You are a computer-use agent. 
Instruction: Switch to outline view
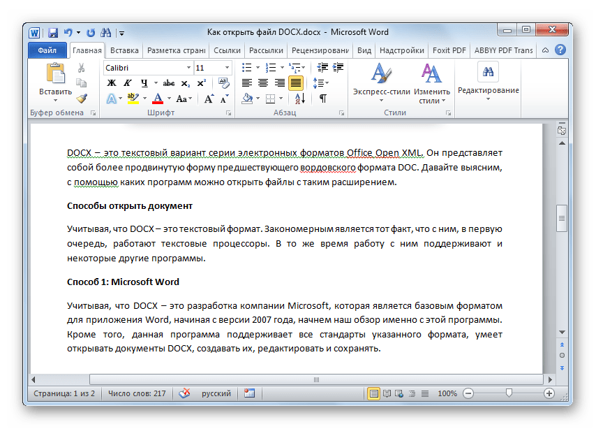point(412,393)
